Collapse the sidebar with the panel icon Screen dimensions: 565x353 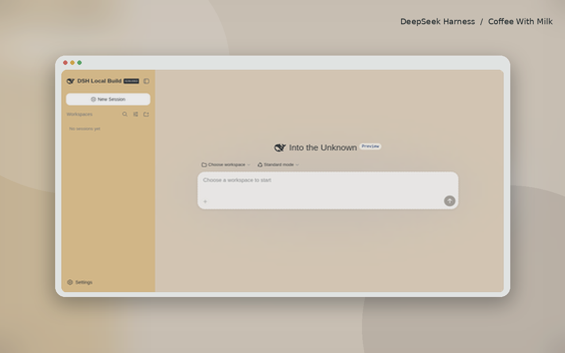tap(147, 81)
